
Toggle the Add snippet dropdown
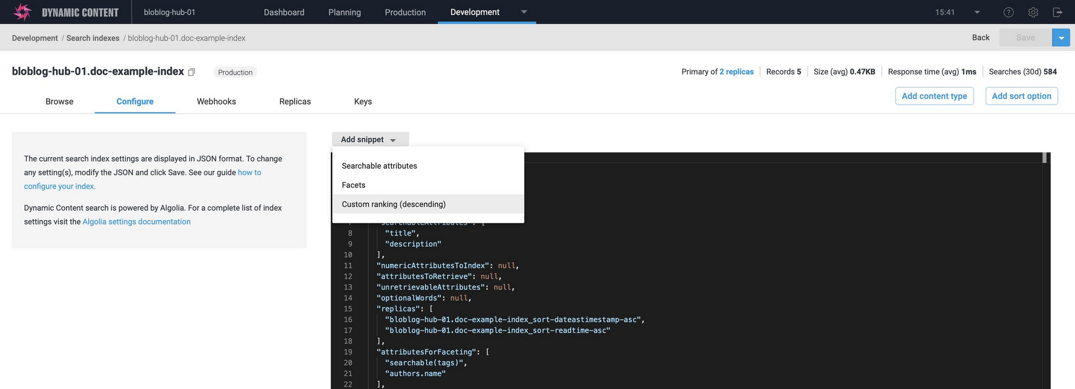pyautogui.click(x=370, y=139)
